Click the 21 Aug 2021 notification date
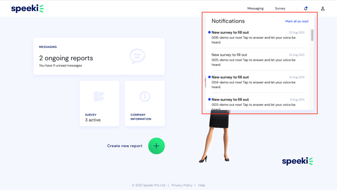The width and height of the screenshot is (337, 190). [297, 99]
